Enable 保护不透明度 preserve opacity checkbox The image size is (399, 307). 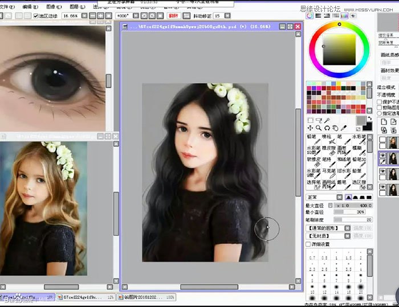(x=379, y=102)
